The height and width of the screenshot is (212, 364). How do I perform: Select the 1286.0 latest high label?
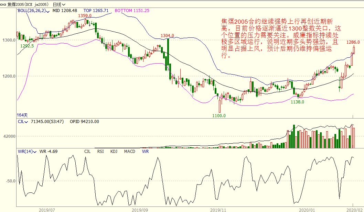[x=353, y=42]
